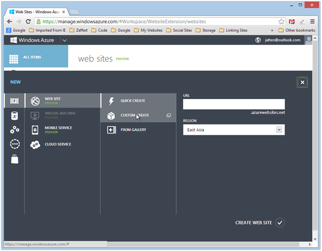Select the Mobile Service menu item
Image resolution: width=322 pixels, height=251 pixels.
tap(62, 130)
